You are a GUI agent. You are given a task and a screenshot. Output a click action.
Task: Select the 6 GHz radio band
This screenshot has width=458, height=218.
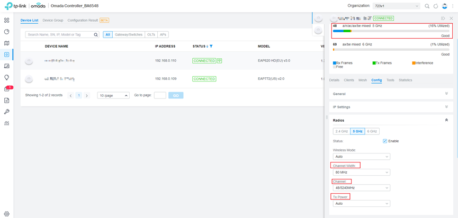tap(372, 131)
